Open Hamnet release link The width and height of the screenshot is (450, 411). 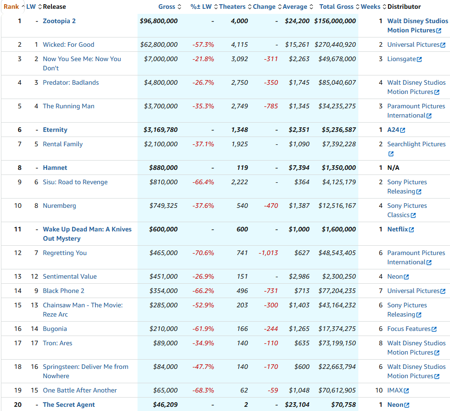(55, 168)
